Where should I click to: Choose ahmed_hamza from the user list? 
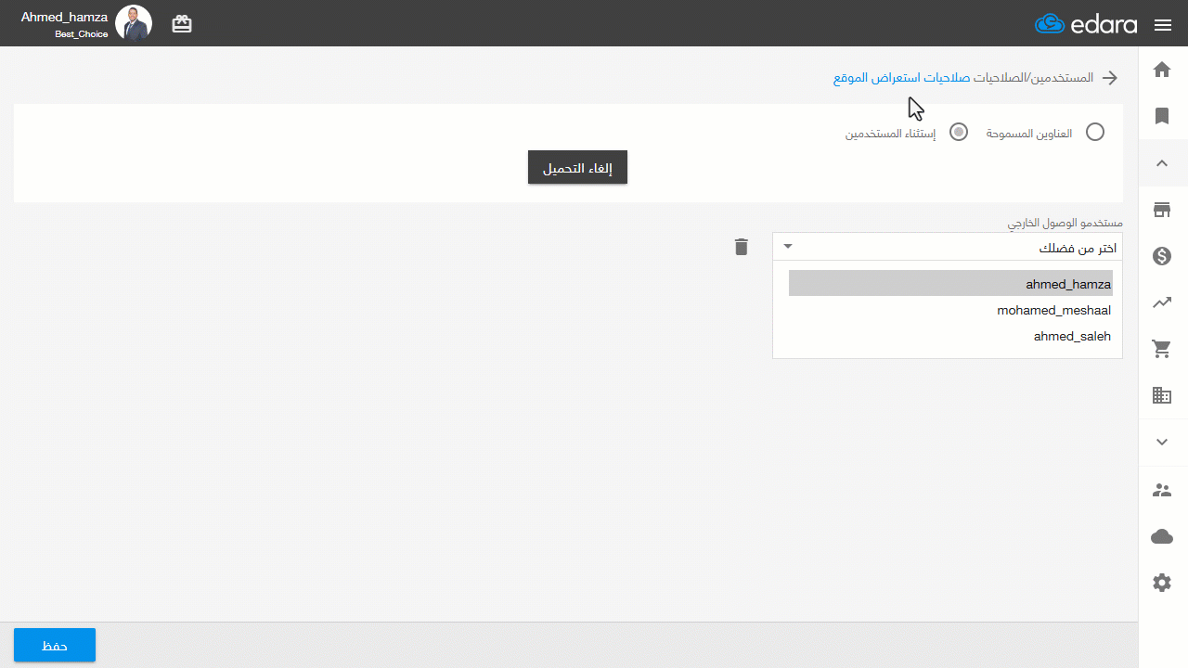950,284
